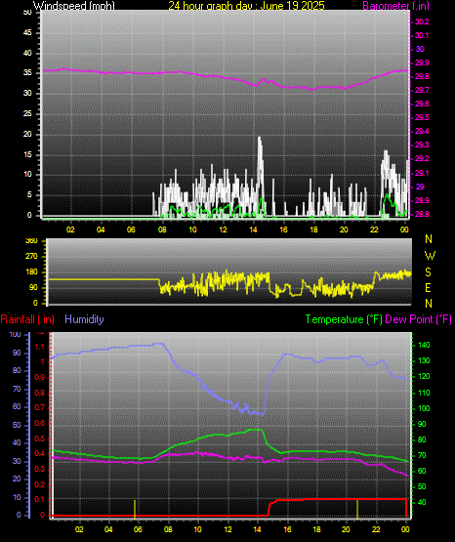Click the 16 hour label under the rainfall chart
455x542 pixels.
coord(287,529)
